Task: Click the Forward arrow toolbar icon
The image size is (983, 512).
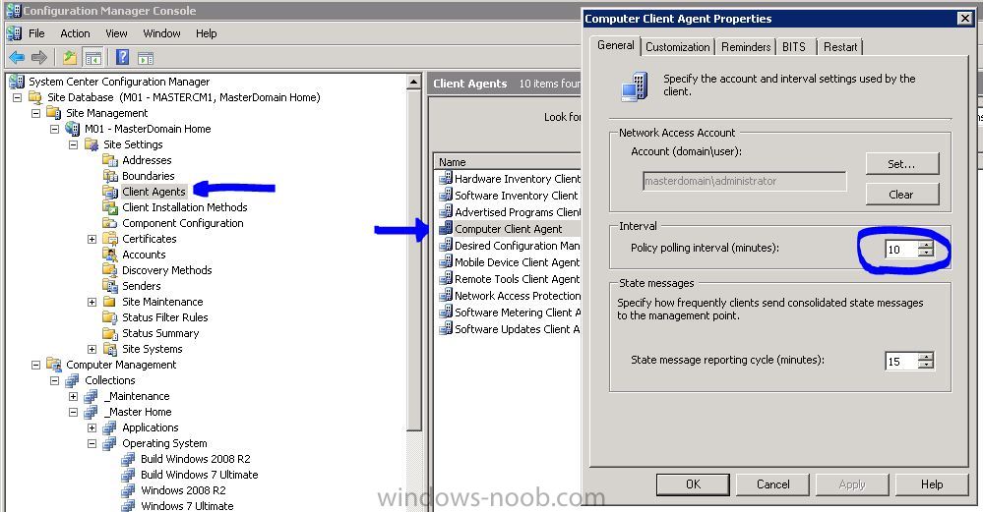Action: click(39, 58)
